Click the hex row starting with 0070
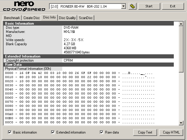The width and height of the screenshot is (187, 140). click(x=80, y=102)
